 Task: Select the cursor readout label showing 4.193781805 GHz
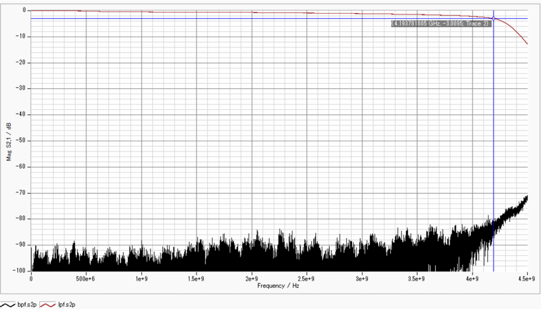(x=441, y=23)
